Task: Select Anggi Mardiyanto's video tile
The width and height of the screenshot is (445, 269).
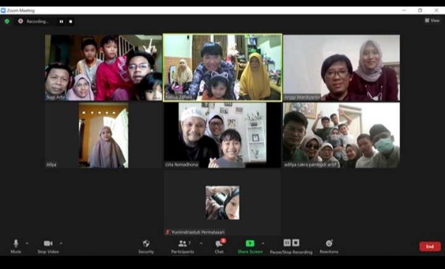Action: coord(341,68)
